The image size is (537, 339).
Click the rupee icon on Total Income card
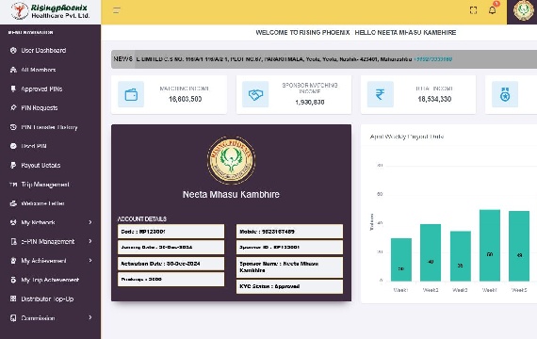coord(381,94)
